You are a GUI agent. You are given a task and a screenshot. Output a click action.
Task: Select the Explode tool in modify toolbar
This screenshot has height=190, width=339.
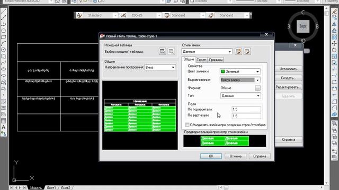(x=334, y=115)
